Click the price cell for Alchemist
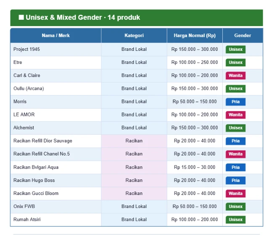 195,128
